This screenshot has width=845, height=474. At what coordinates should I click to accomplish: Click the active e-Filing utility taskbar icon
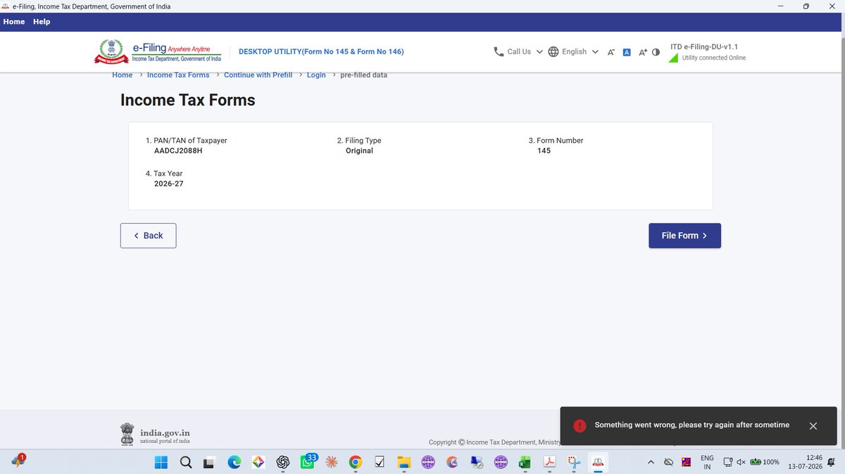[598, 462]
